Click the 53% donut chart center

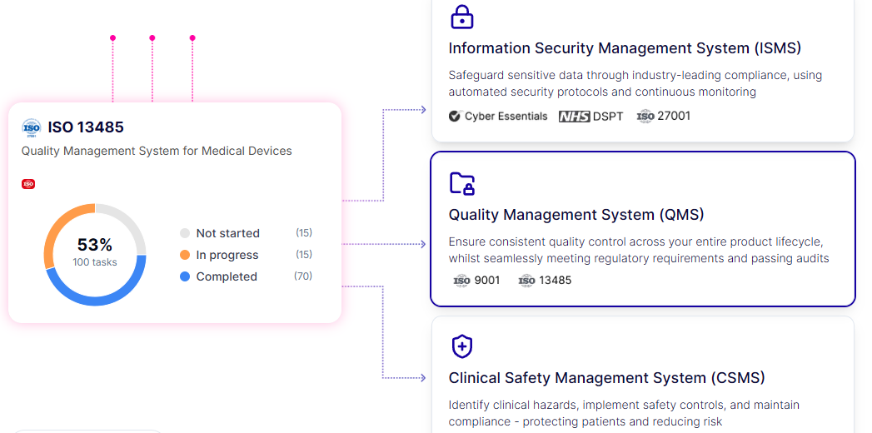click(x=95, y=250)
